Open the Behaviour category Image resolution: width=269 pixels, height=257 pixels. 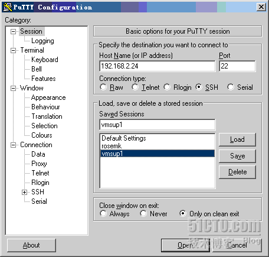(x=45, y=107)
